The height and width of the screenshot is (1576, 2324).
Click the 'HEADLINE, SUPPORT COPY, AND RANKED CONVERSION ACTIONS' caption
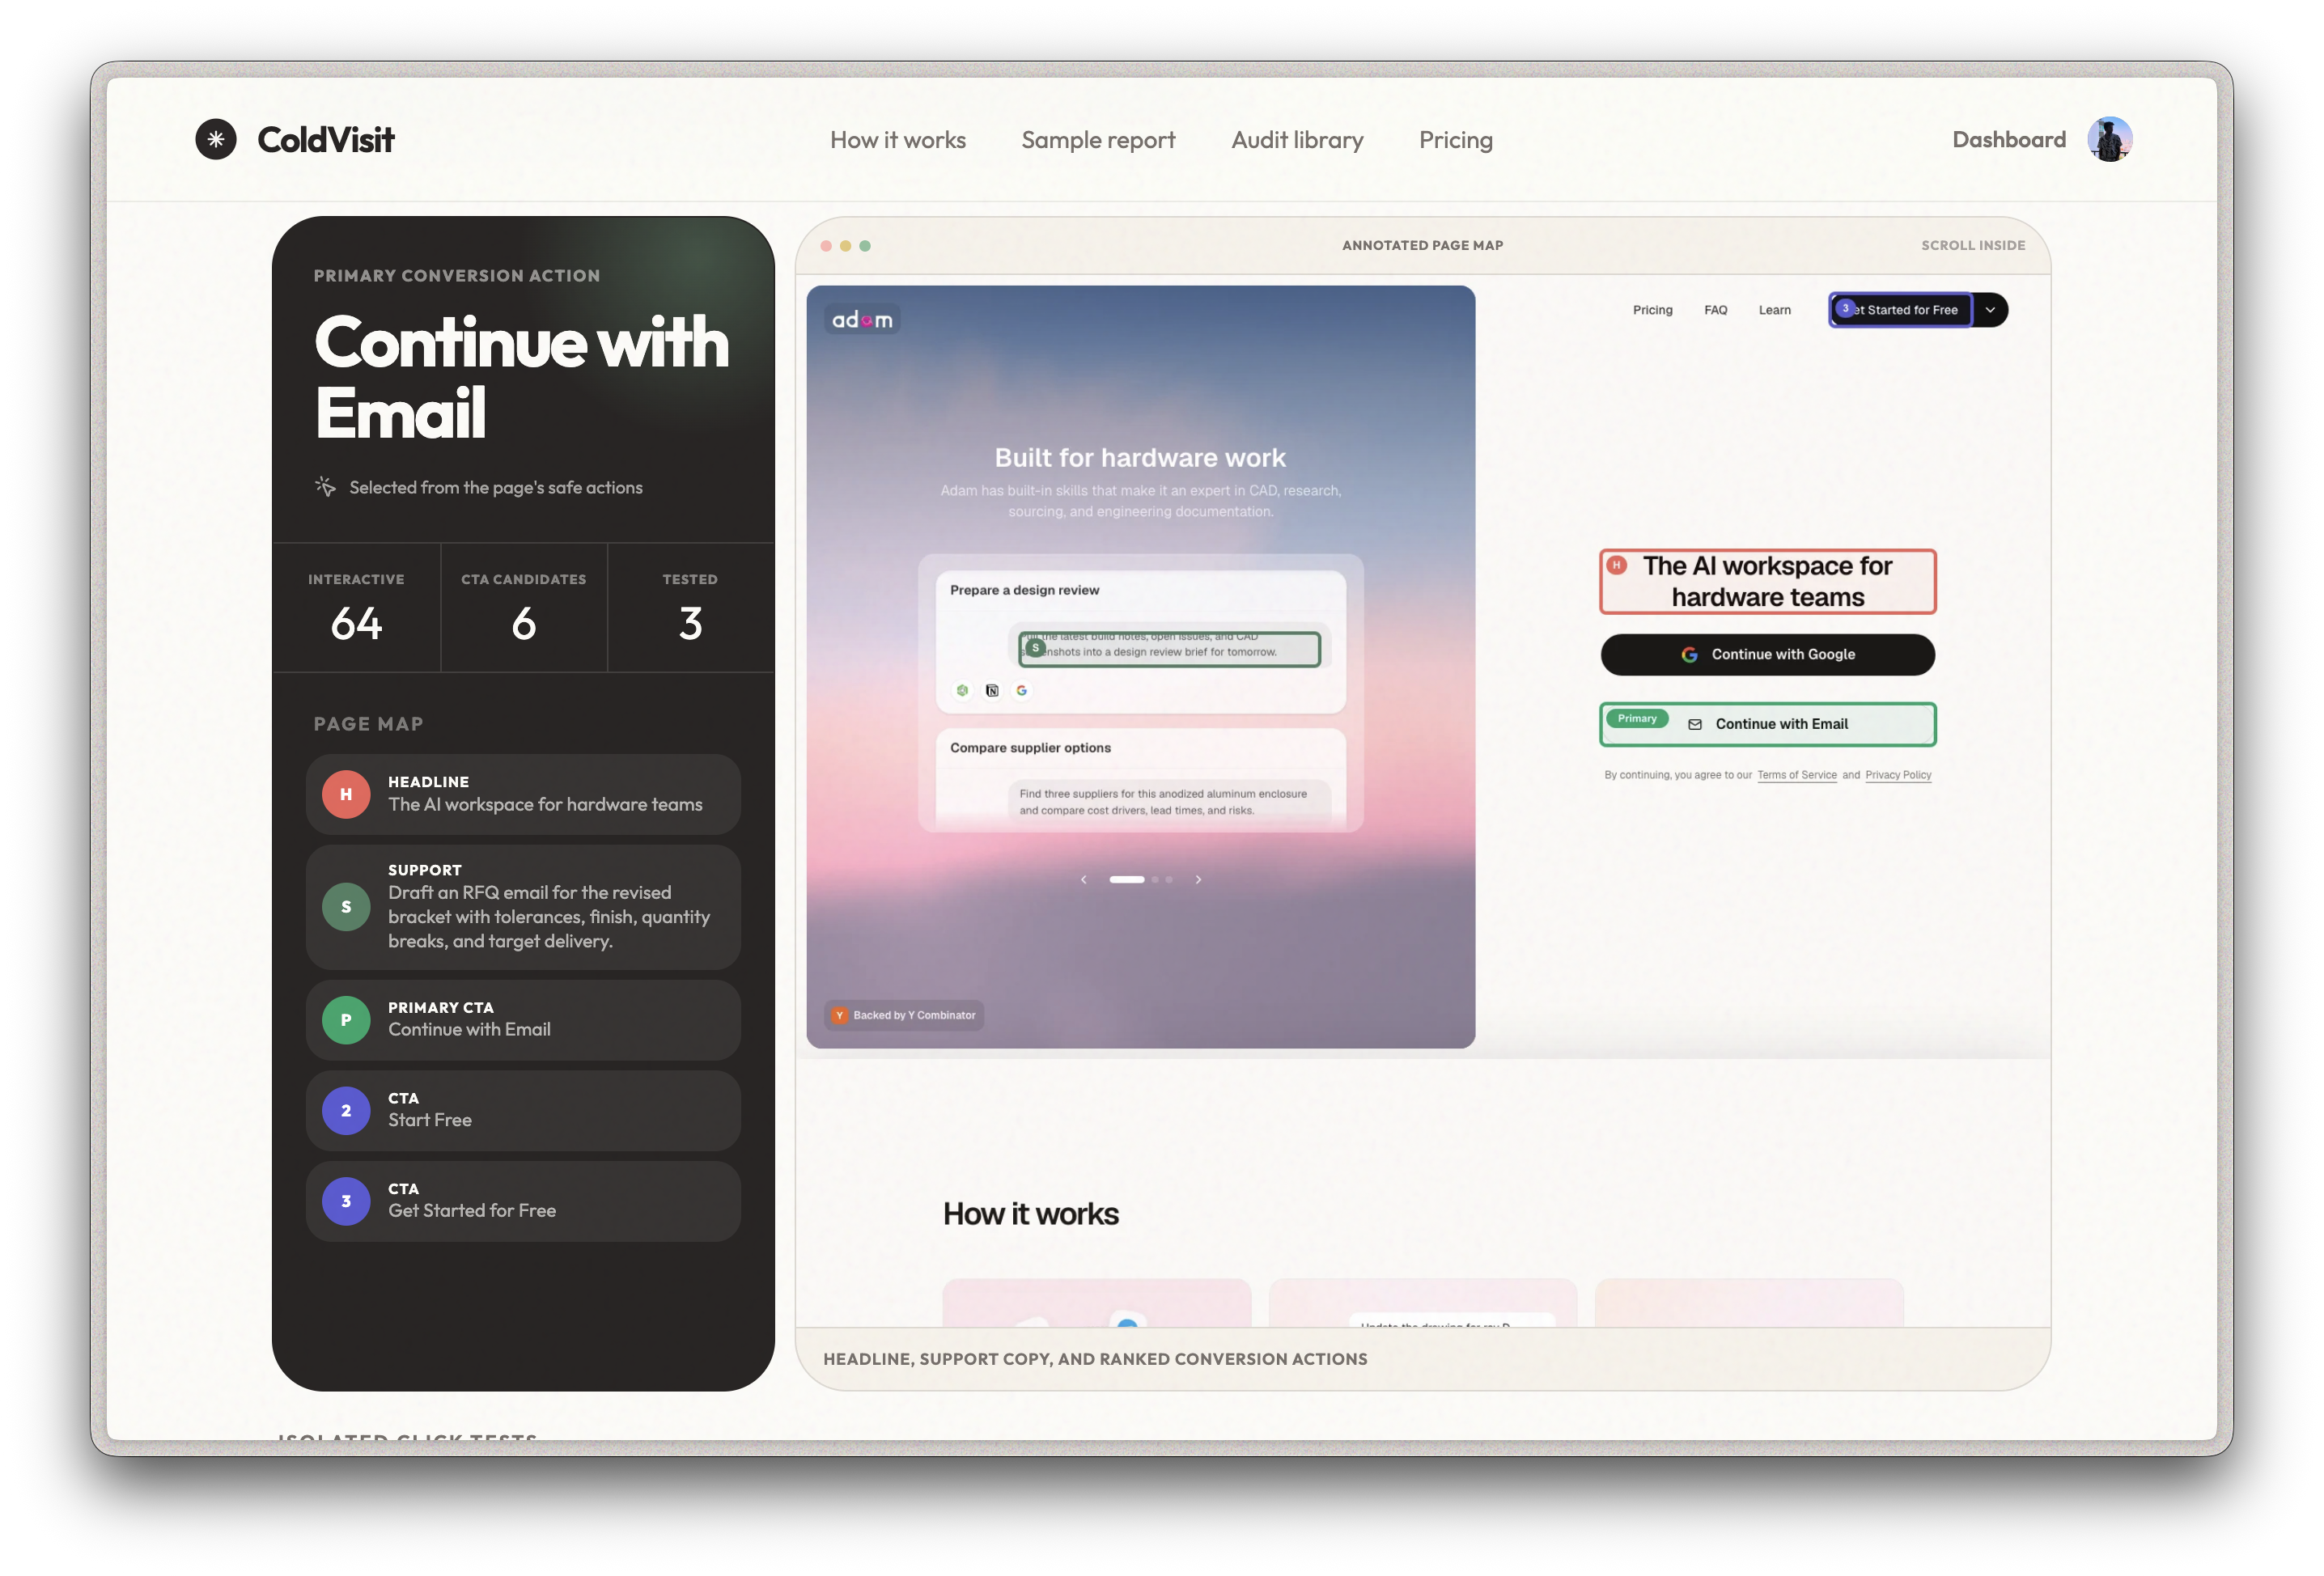point(1095,1359)
